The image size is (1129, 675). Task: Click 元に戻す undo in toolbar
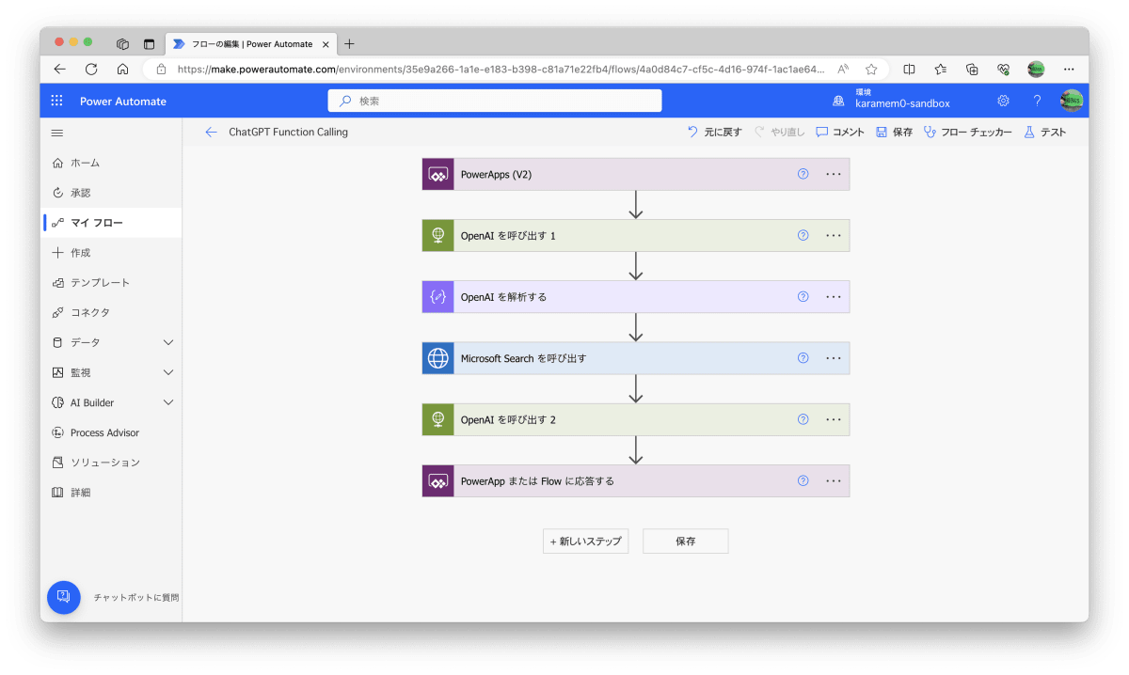(x=715, y=133)
